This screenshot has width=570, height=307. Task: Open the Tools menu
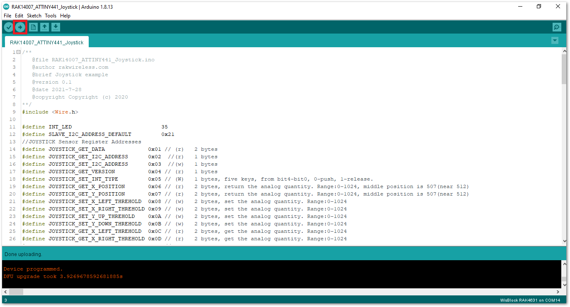tap(51, 16)
